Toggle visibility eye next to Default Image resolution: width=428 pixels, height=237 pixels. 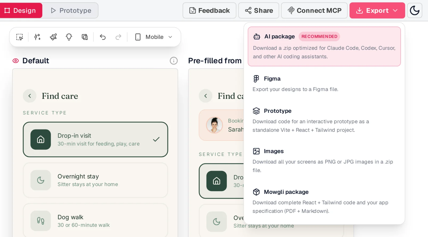point(16,61)
